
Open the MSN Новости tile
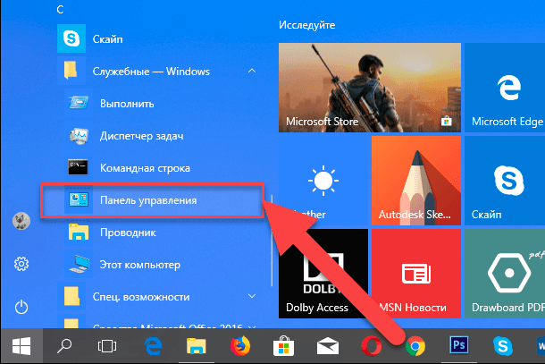pos(416,274)
